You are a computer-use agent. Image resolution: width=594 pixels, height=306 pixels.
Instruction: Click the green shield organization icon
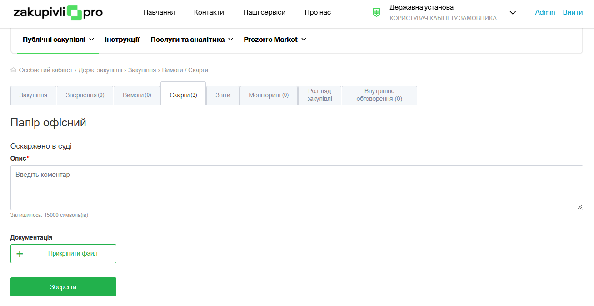376,13
